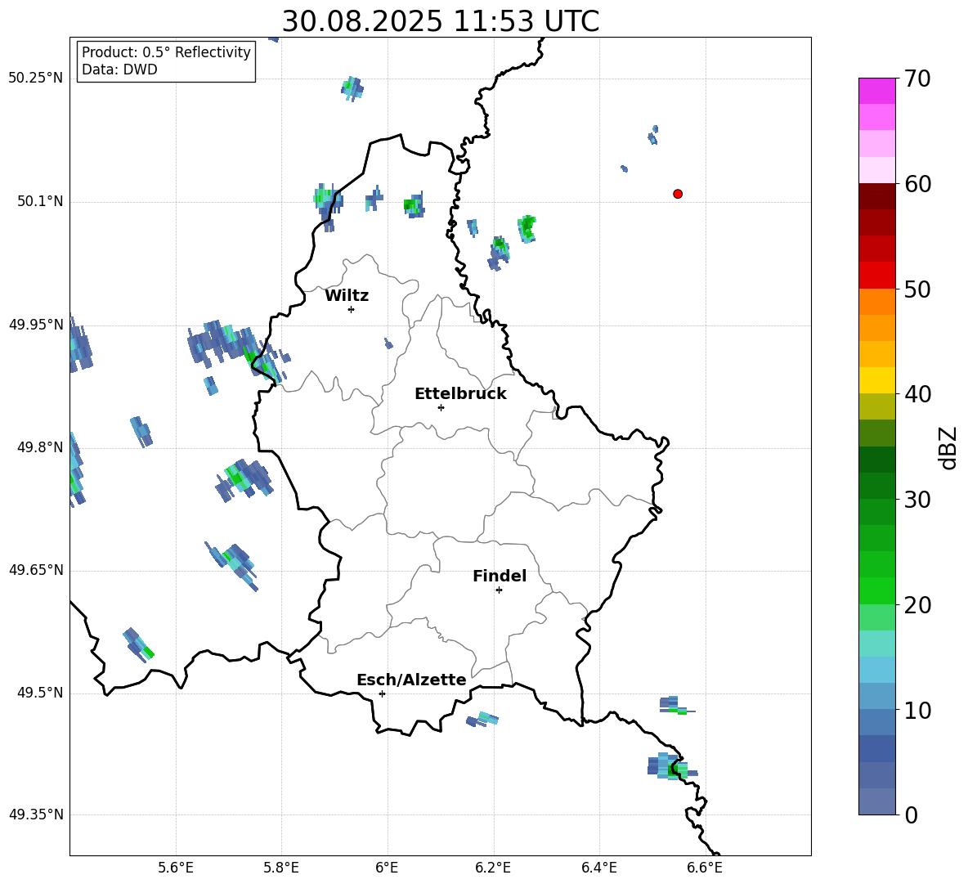Pick the bottom 0 dBZ colorbar segment
Screen dimensions: 968x884
pyautogui.click(x=876, y=801)
